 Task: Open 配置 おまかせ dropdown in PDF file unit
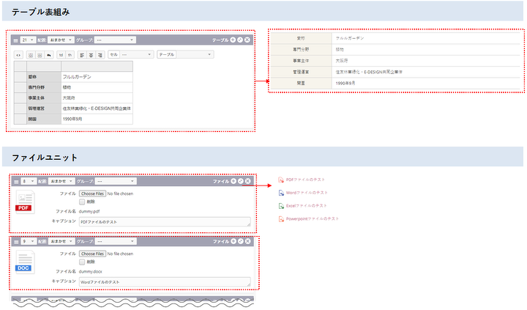point(61,180)
